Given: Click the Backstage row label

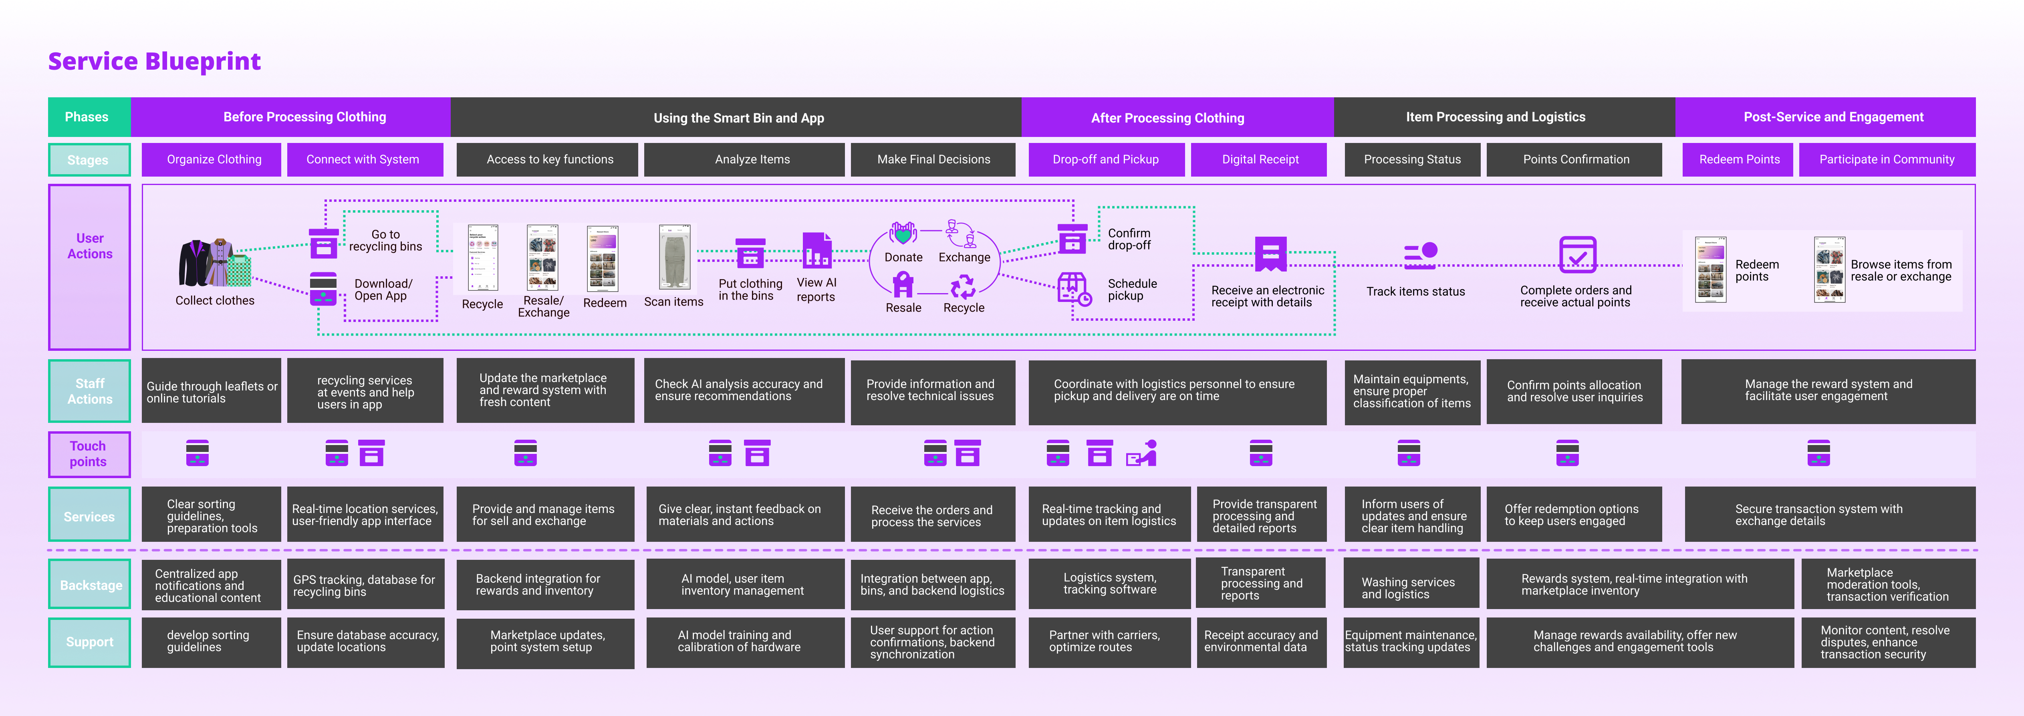Looking at the screenshot, I should (91, 585).
